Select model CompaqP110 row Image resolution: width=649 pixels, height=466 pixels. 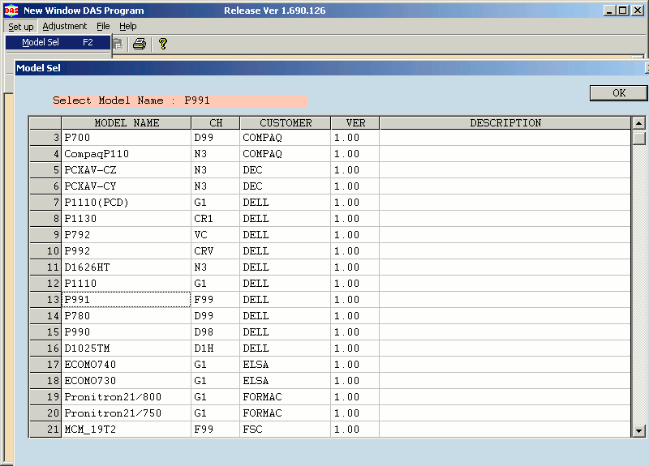pos(127,154)
